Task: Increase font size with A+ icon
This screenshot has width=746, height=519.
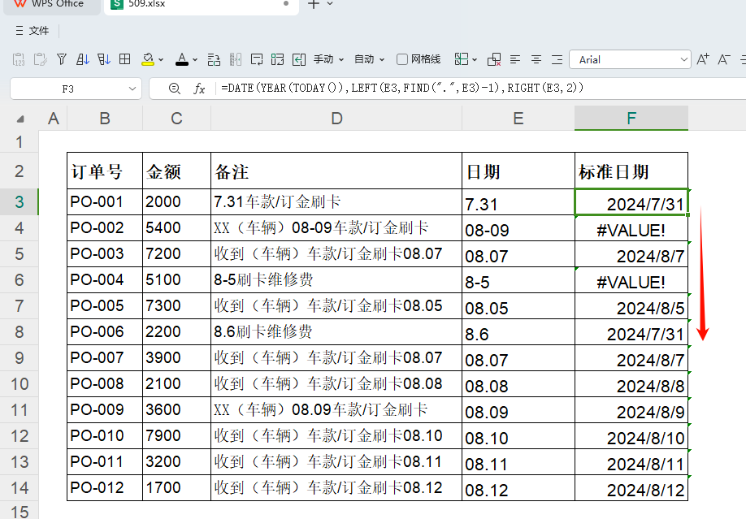Action: [703, 59]
